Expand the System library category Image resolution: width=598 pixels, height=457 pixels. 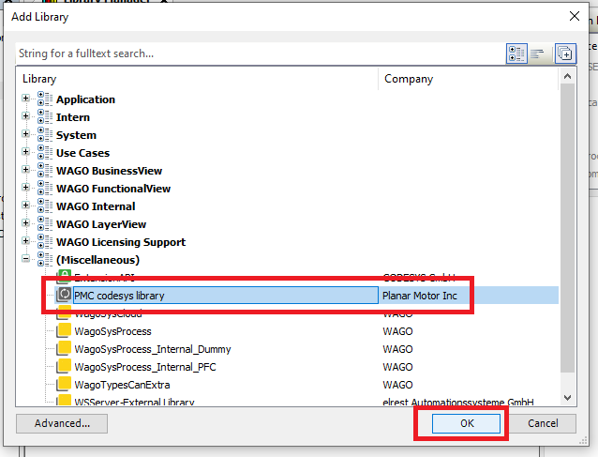coord(26,135)
